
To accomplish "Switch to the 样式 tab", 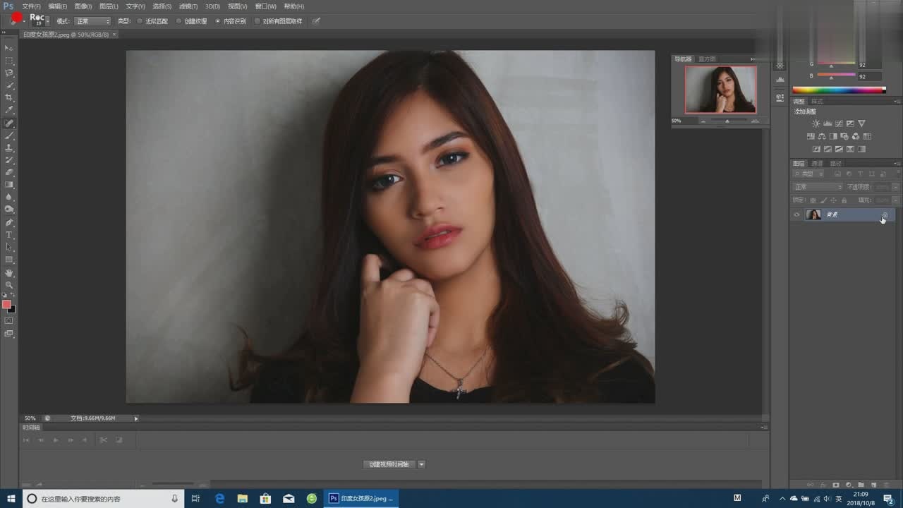I will 817,102.
